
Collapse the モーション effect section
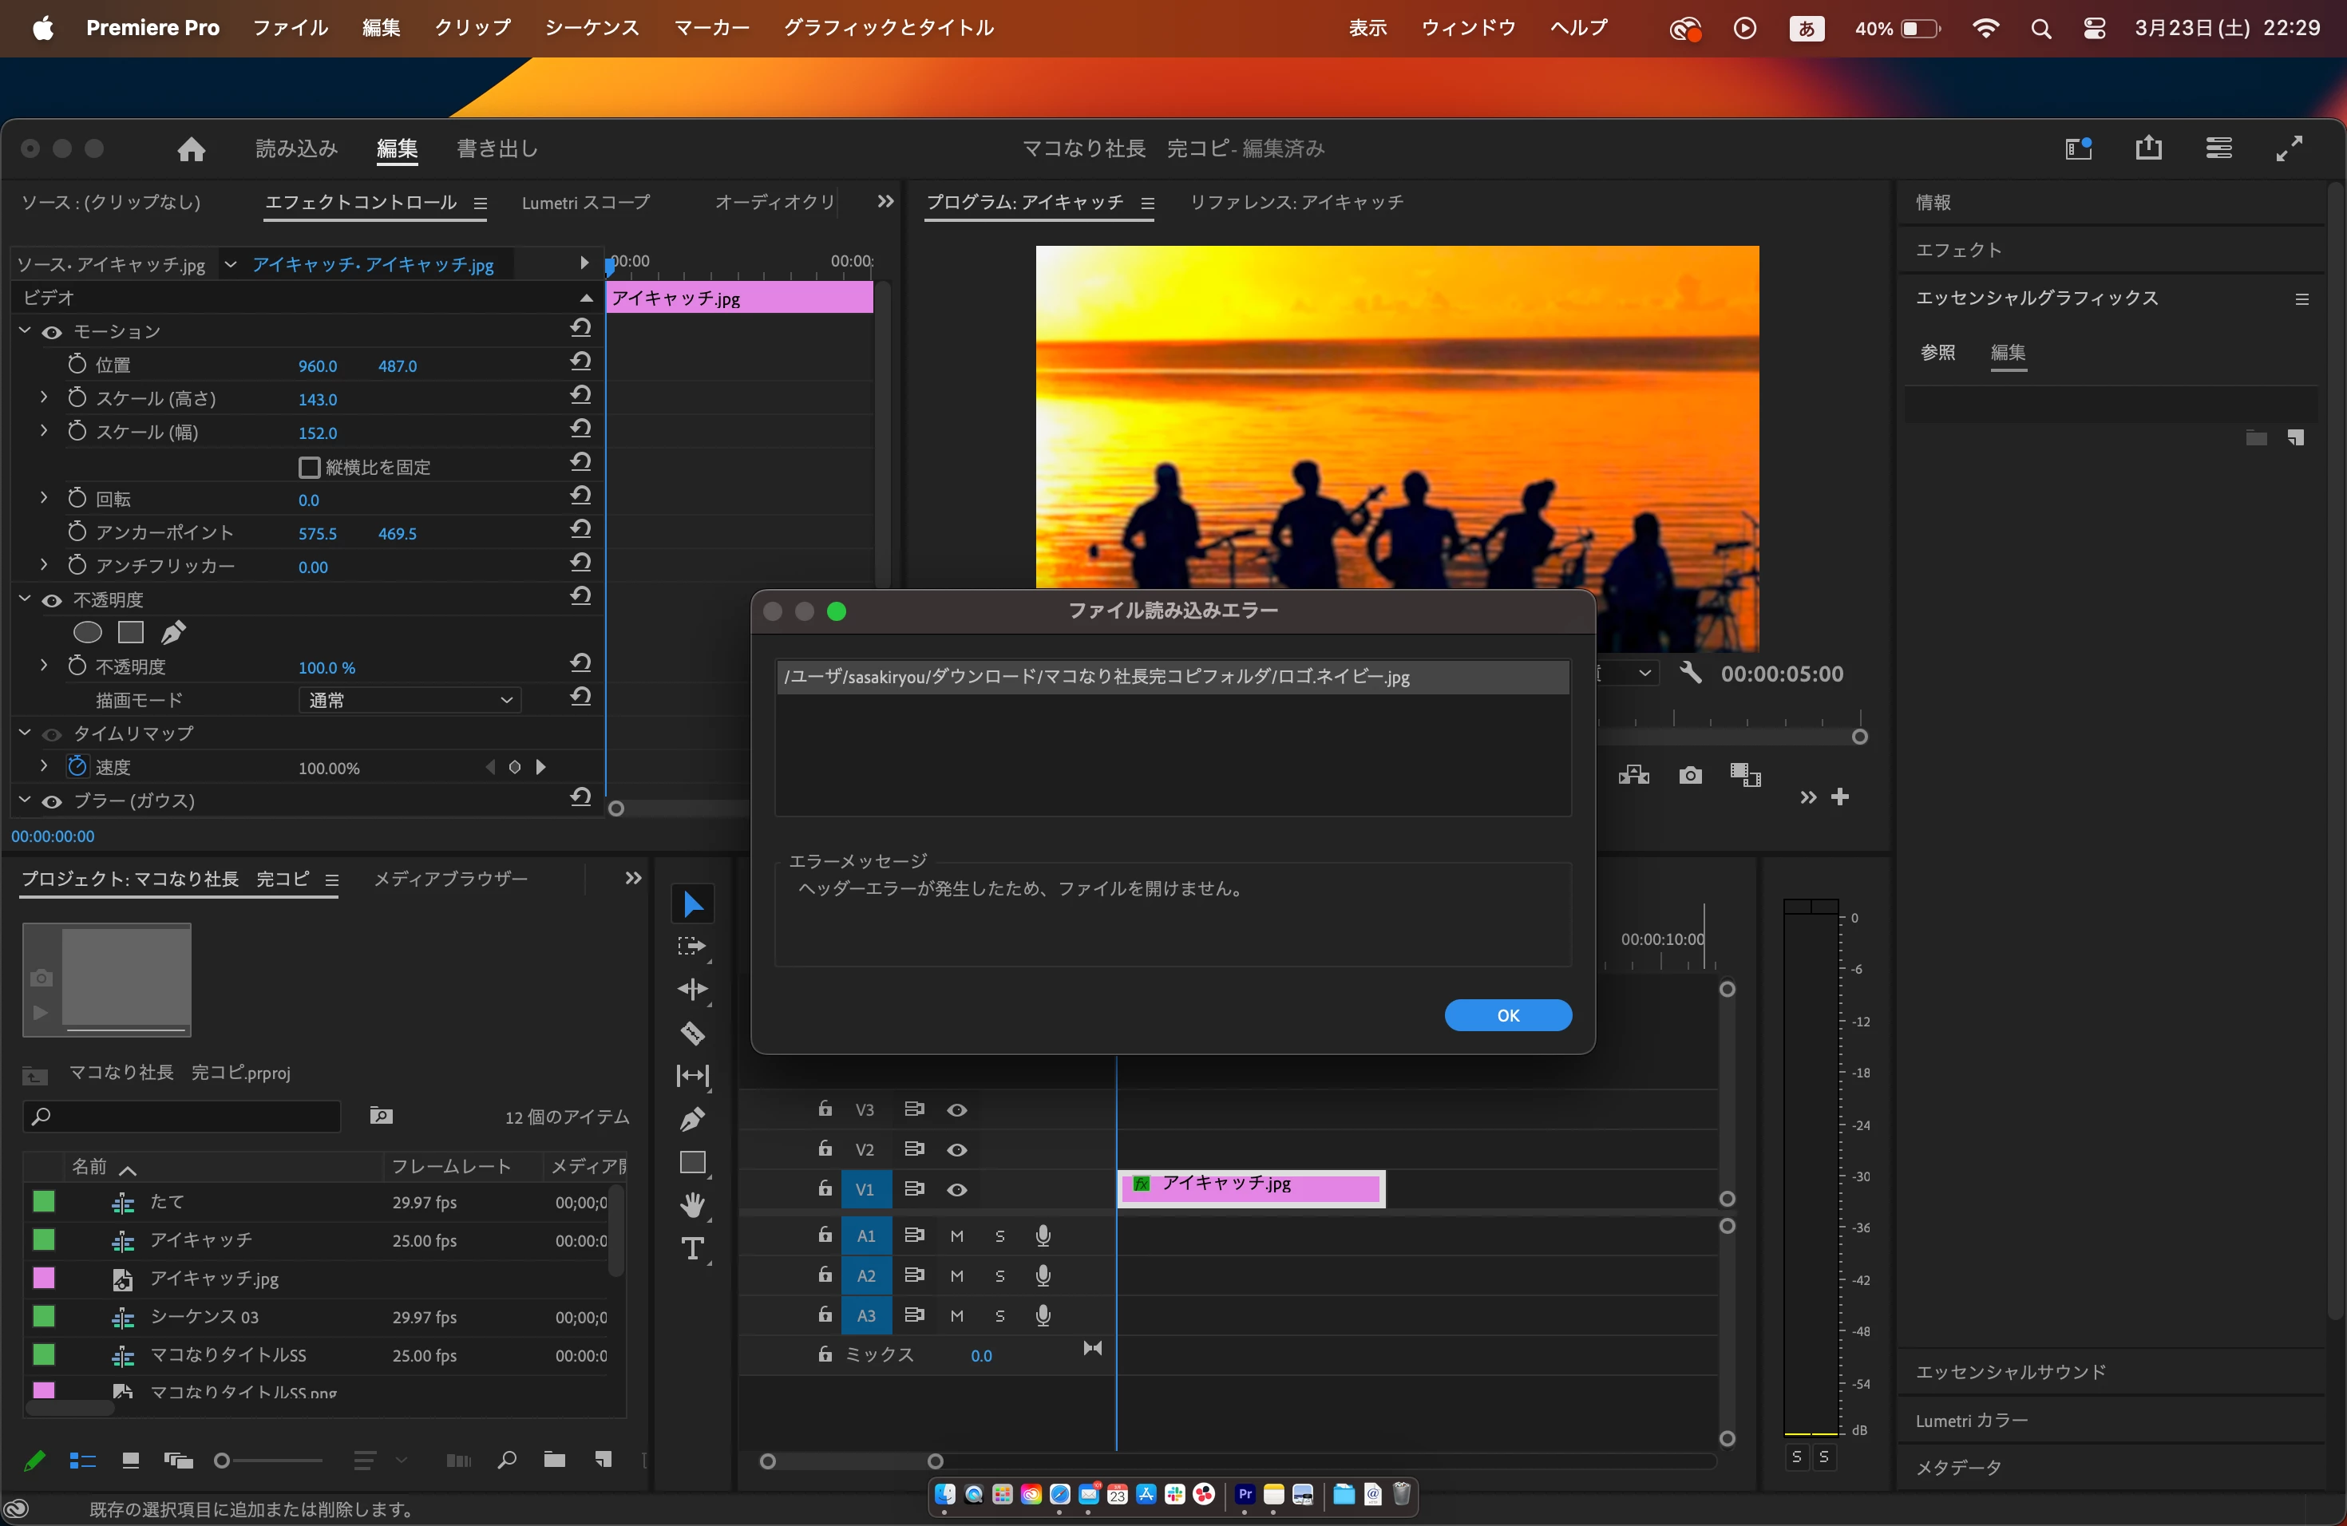pos(25,331)
